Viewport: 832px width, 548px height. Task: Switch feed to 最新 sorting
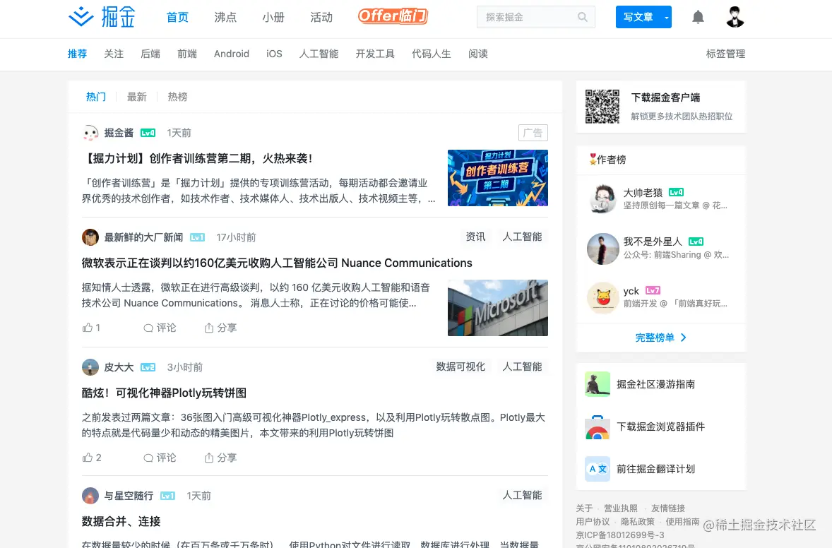pos(137,97)
